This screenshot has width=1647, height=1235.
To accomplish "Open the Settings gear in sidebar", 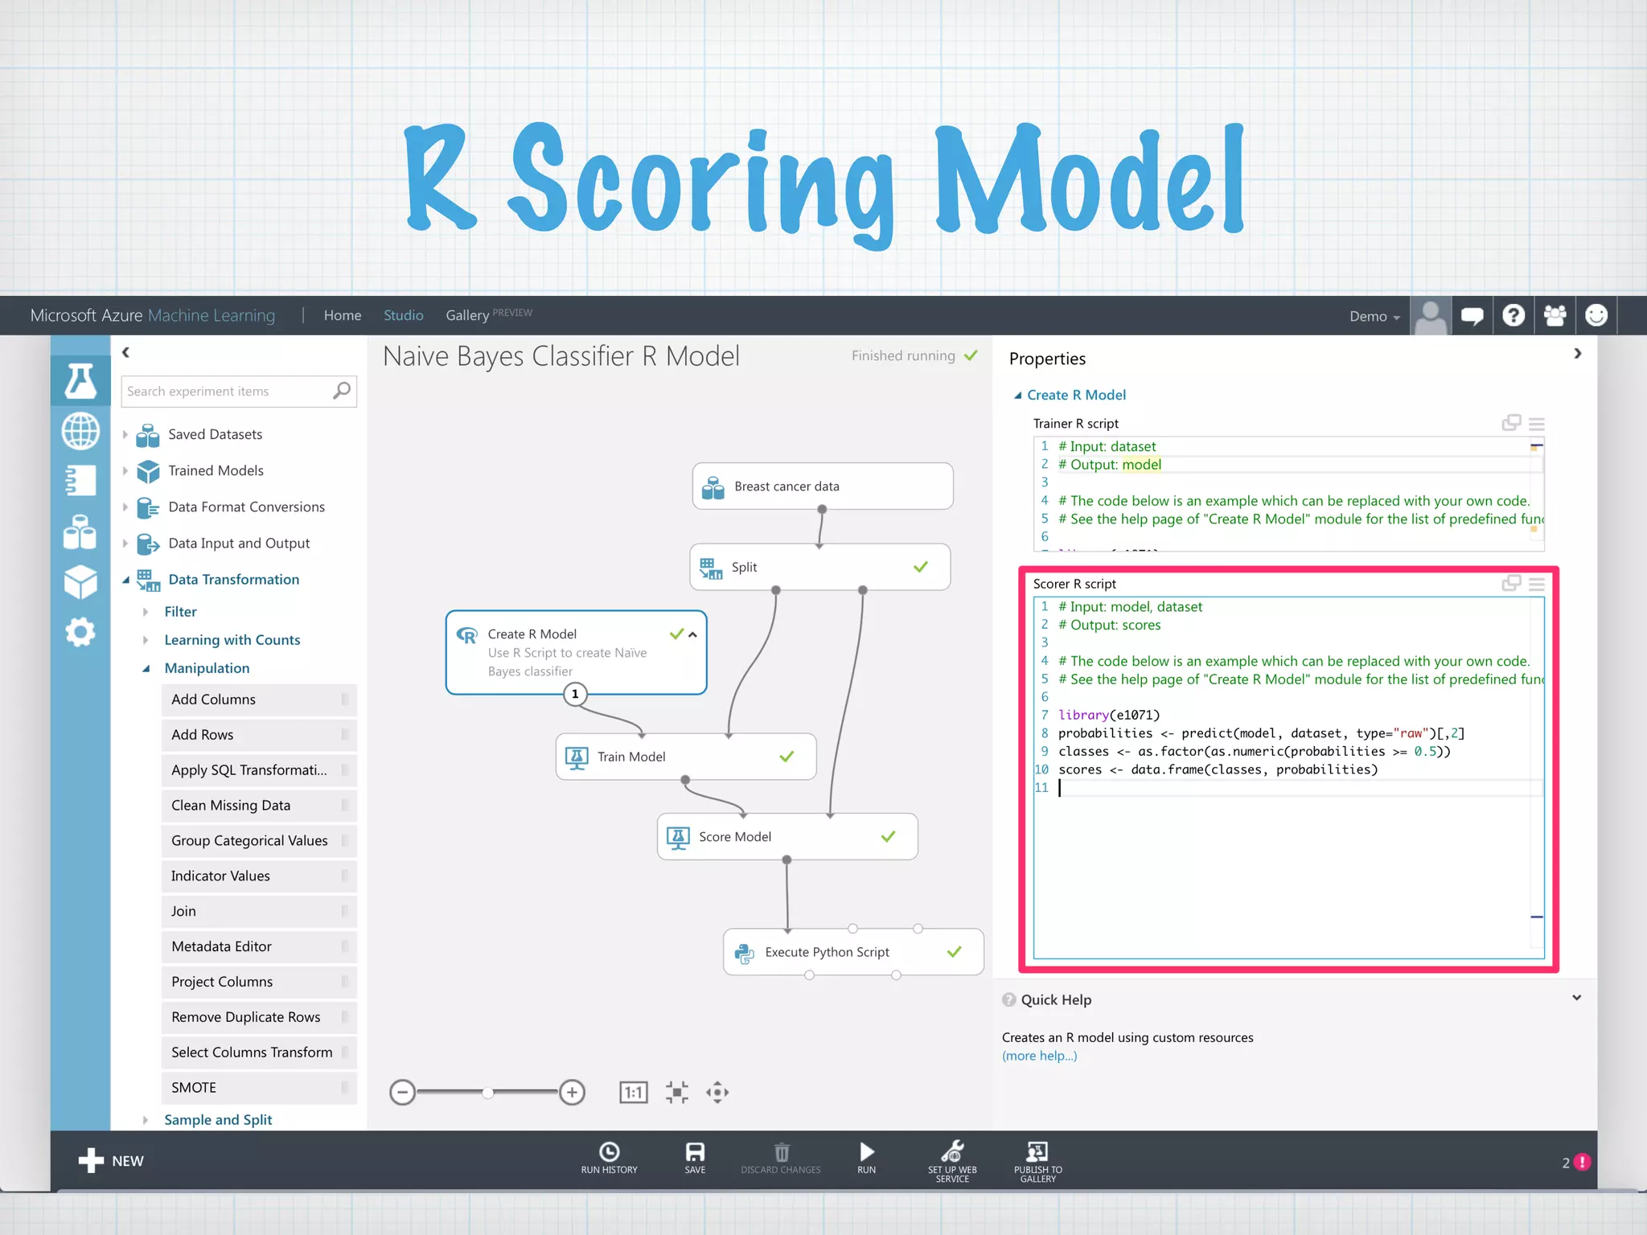I will click(x=80, y=632).
